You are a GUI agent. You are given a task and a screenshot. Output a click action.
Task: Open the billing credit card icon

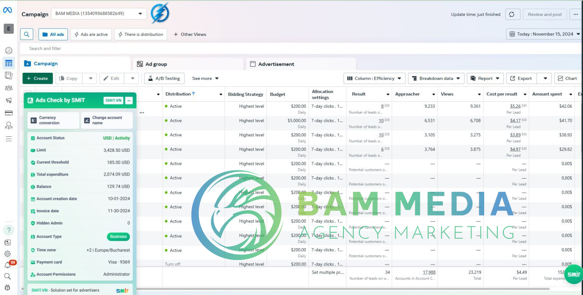[x=9, y=113]
